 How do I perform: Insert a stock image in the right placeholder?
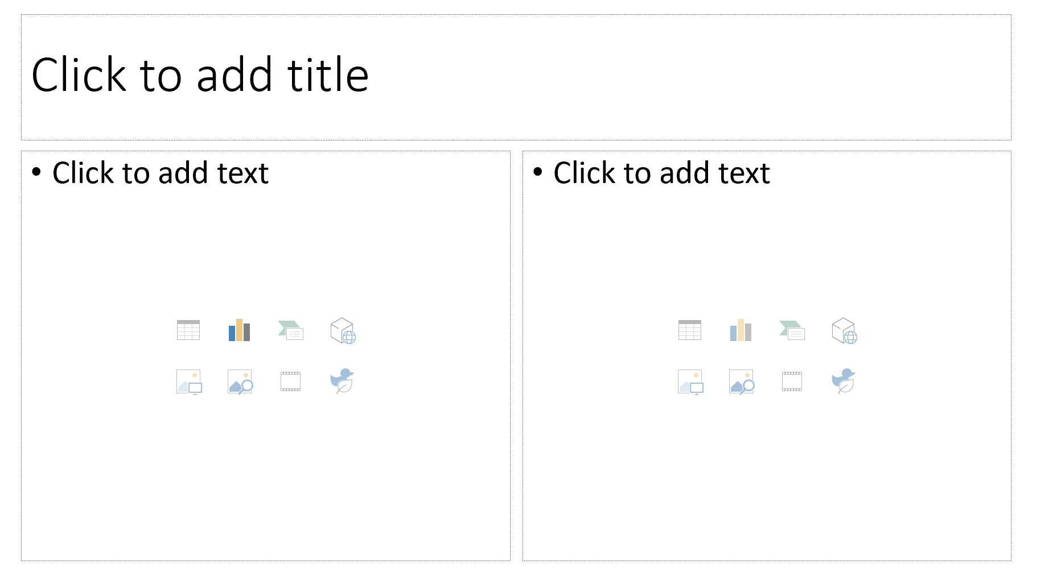point(741,381)
